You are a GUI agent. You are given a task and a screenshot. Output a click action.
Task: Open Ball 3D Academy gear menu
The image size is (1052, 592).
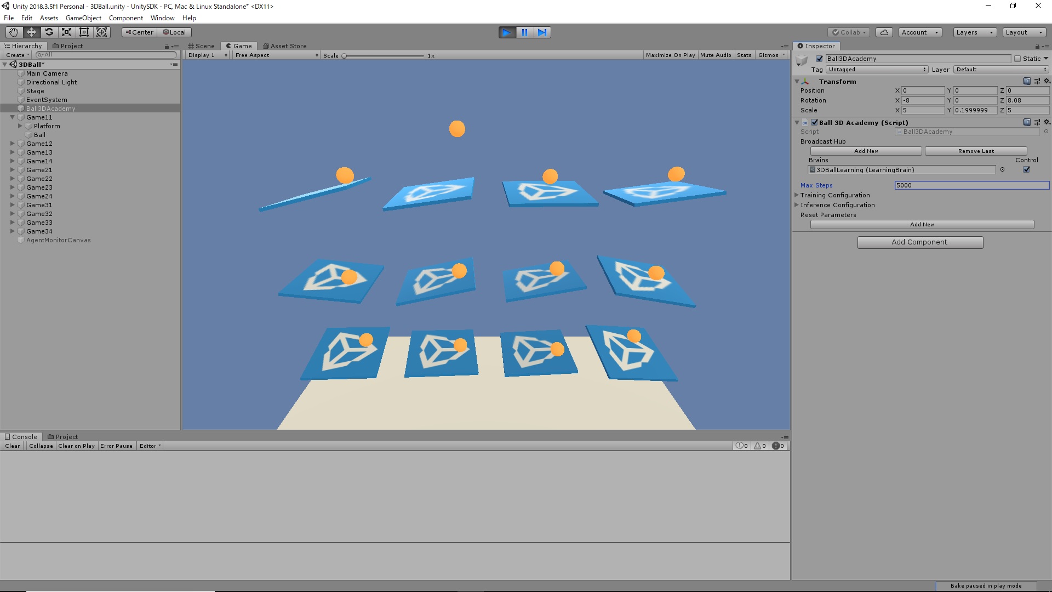pyautogui.click(x=1047, y=122)
